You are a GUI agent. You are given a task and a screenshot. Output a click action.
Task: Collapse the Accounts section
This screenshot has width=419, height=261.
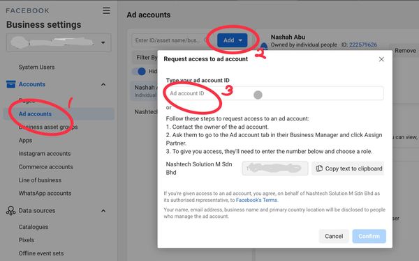point(103,85)
